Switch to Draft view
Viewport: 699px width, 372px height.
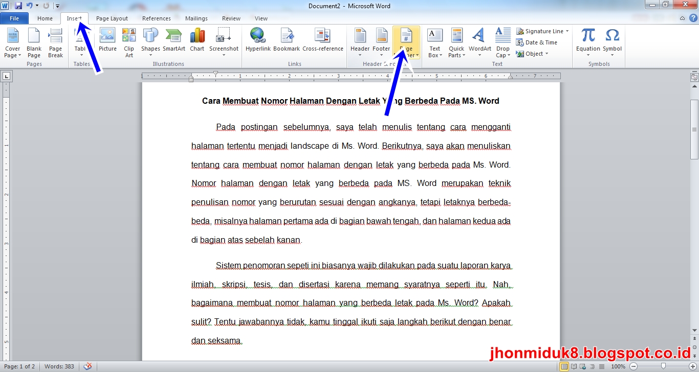pos(601,366)
